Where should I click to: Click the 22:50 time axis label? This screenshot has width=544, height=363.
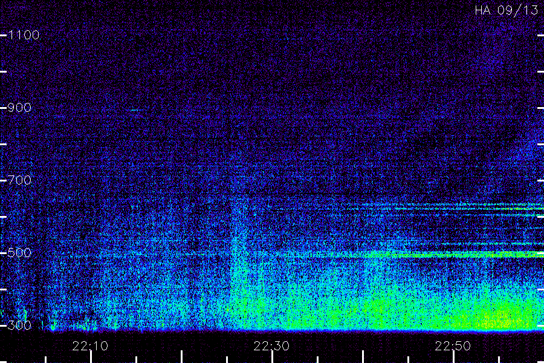[453, 346]
